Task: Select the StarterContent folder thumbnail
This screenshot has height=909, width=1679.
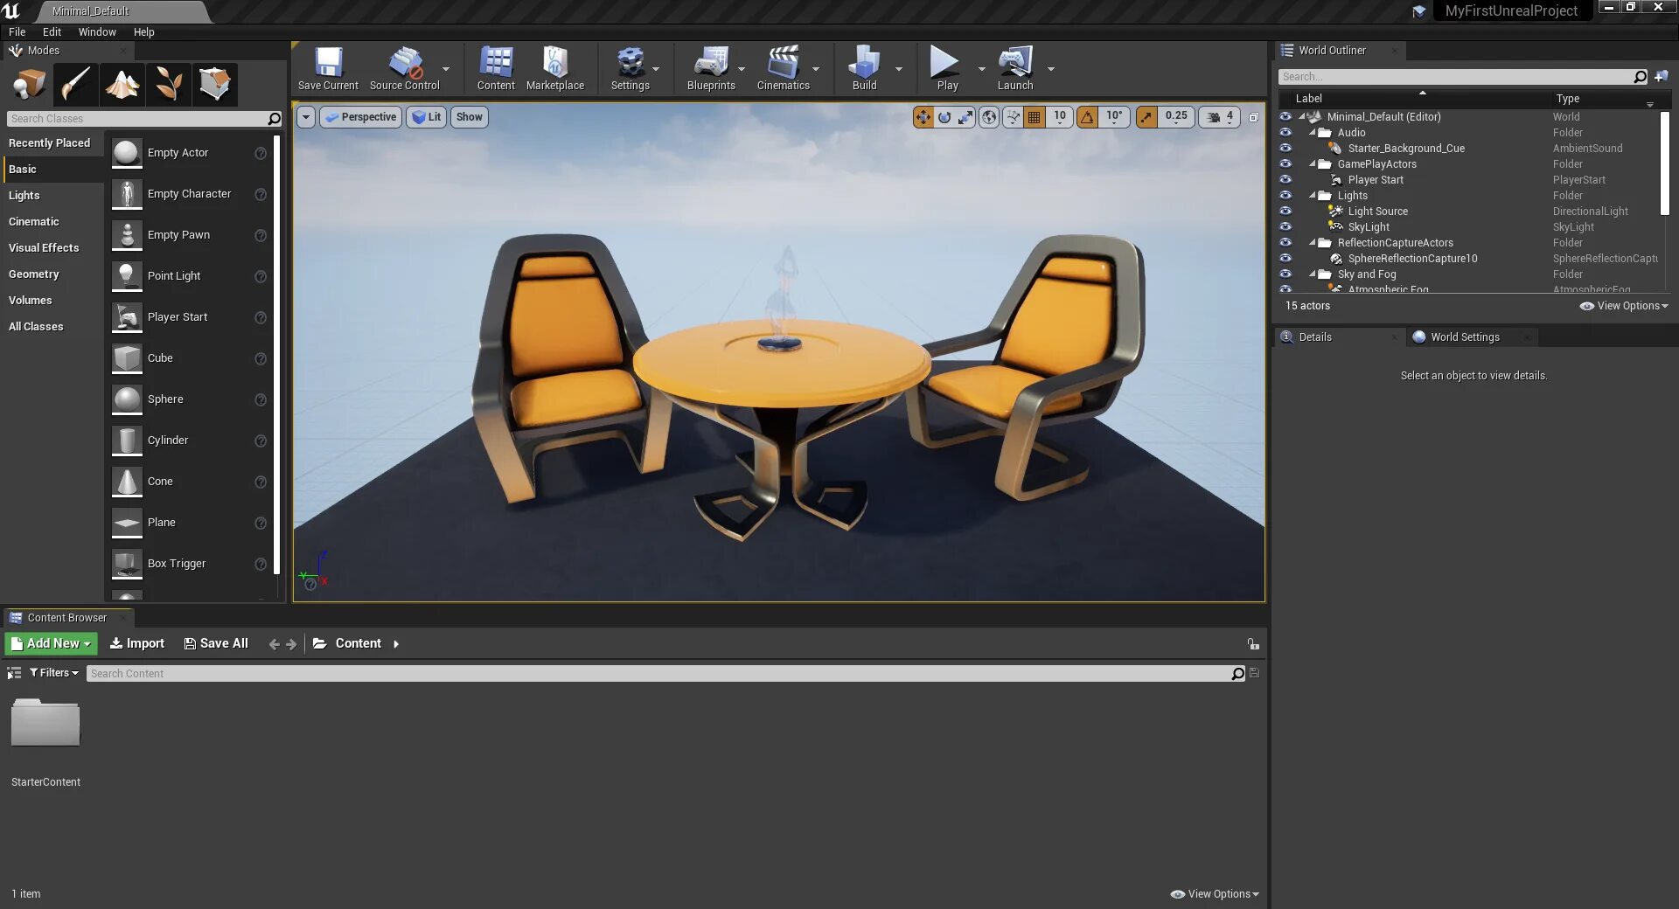Action: tap(45, 722)
